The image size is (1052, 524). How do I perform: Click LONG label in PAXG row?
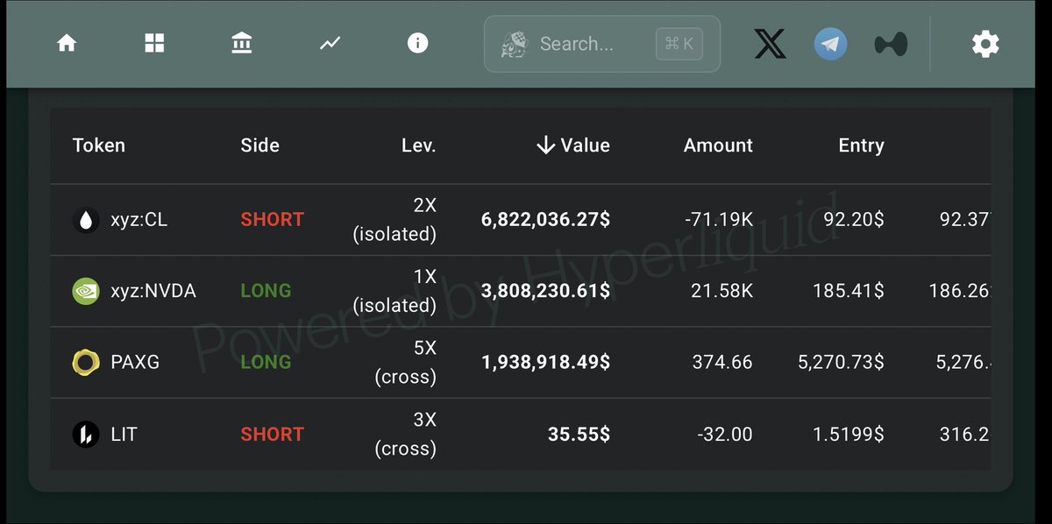click(x=266, y=362)
